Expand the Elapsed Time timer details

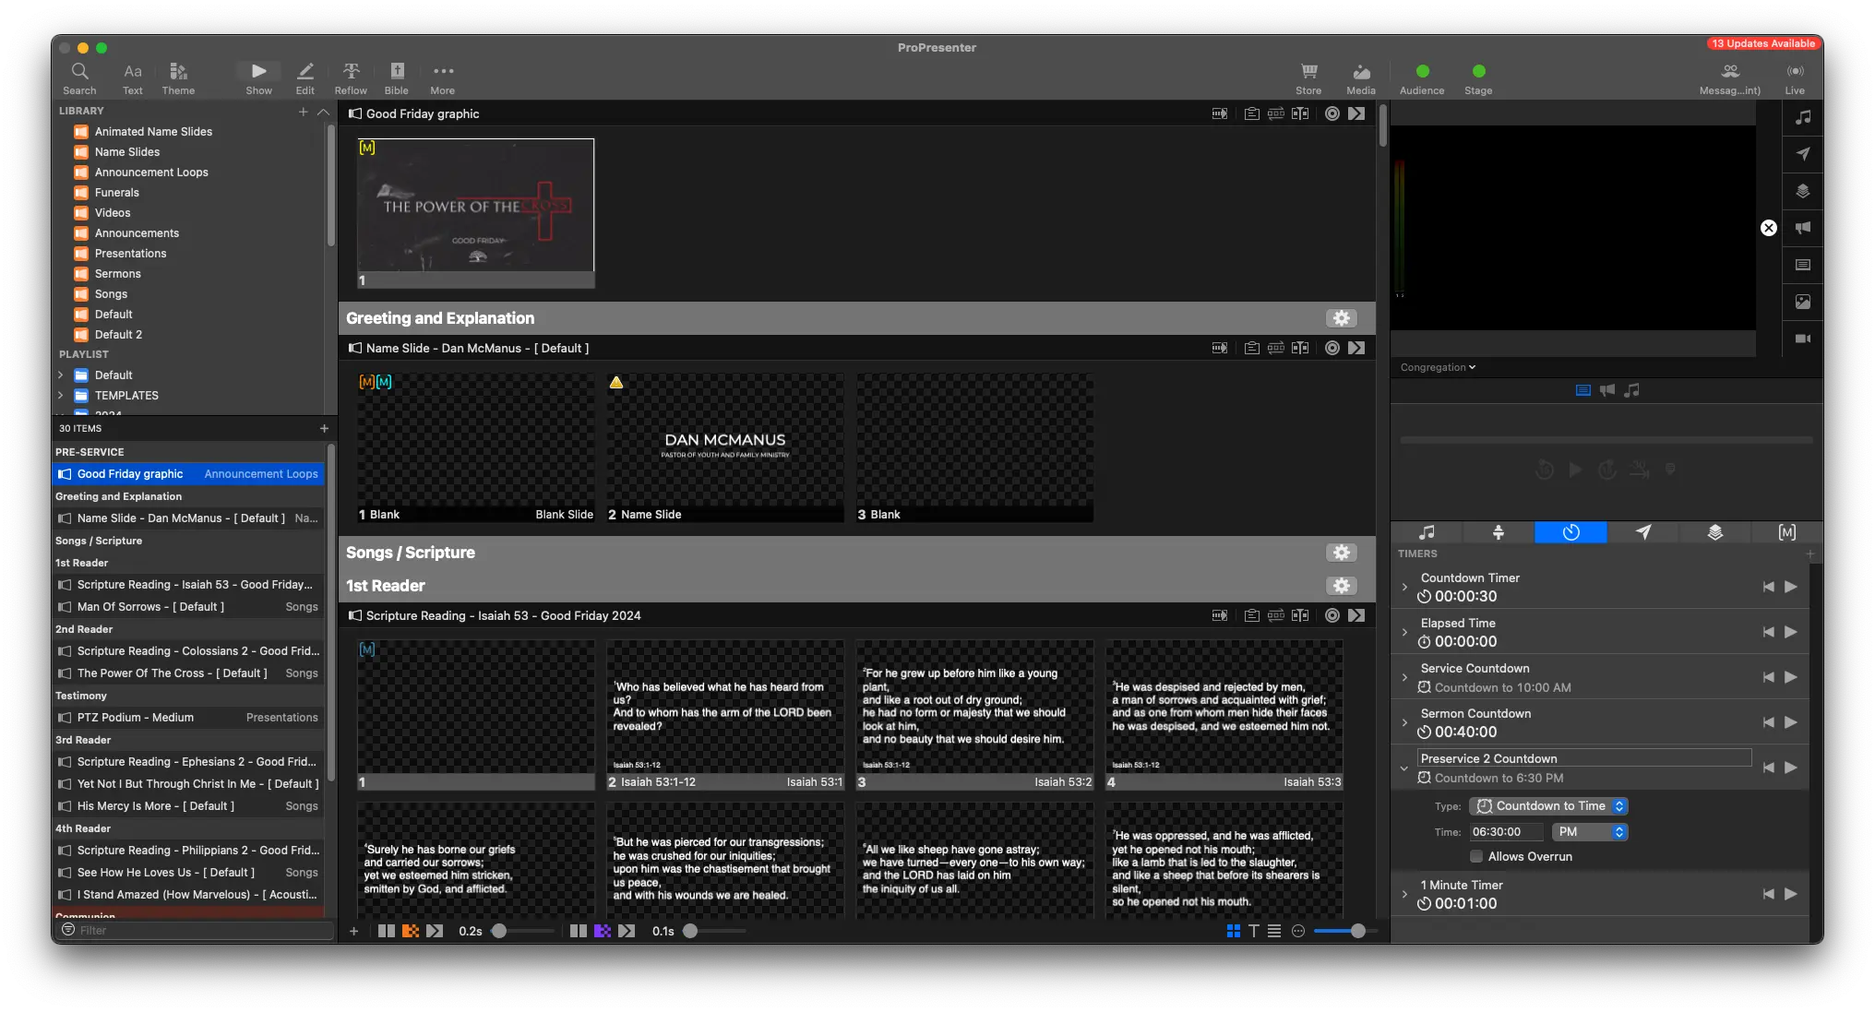[x=1404, y=632]
